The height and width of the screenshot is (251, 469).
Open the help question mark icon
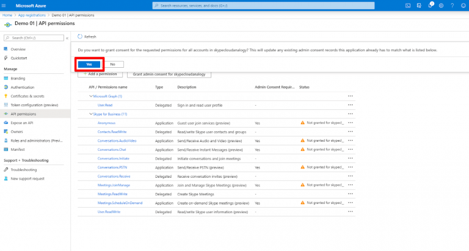coord(453,5)
